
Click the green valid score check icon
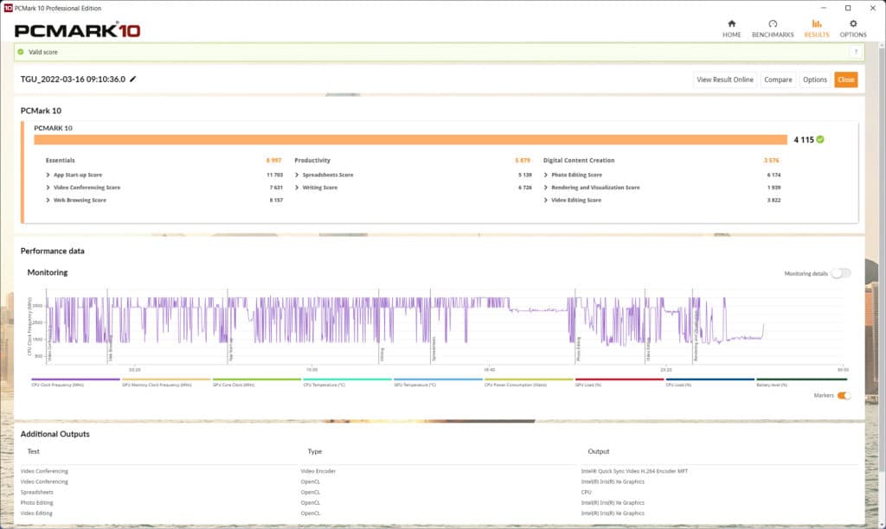21,52
